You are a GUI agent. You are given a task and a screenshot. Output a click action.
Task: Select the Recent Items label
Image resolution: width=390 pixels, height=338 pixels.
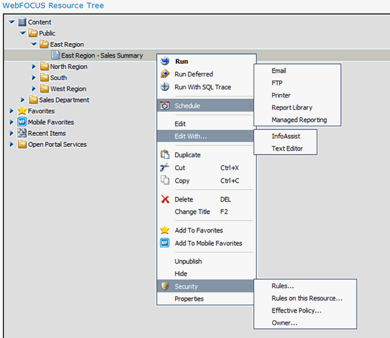coord(47,133)
